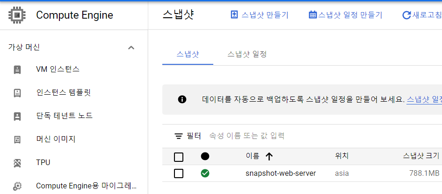
Task: Click the 788.1MB size cell
Action: coord(425,173)
